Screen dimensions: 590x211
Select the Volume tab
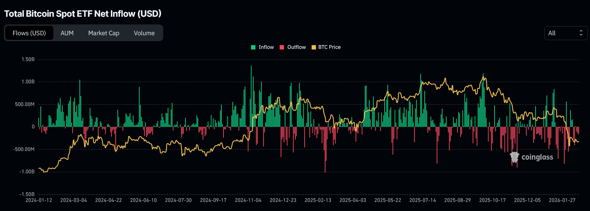(144, 33)
